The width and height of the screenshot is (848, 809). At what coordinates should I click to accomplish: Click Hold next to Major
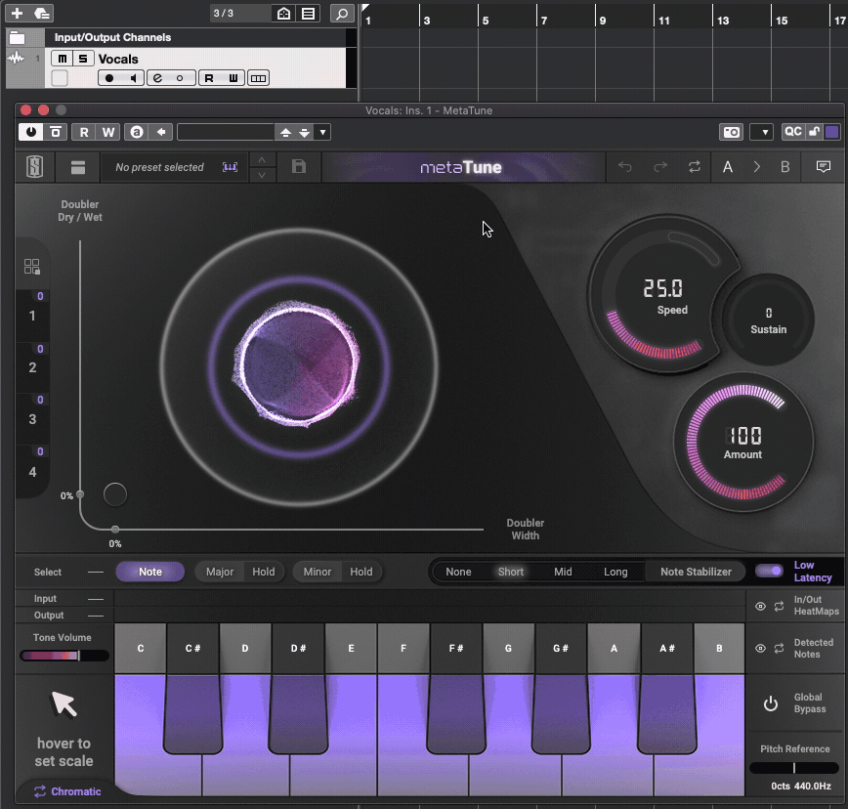tap(264, 572)
